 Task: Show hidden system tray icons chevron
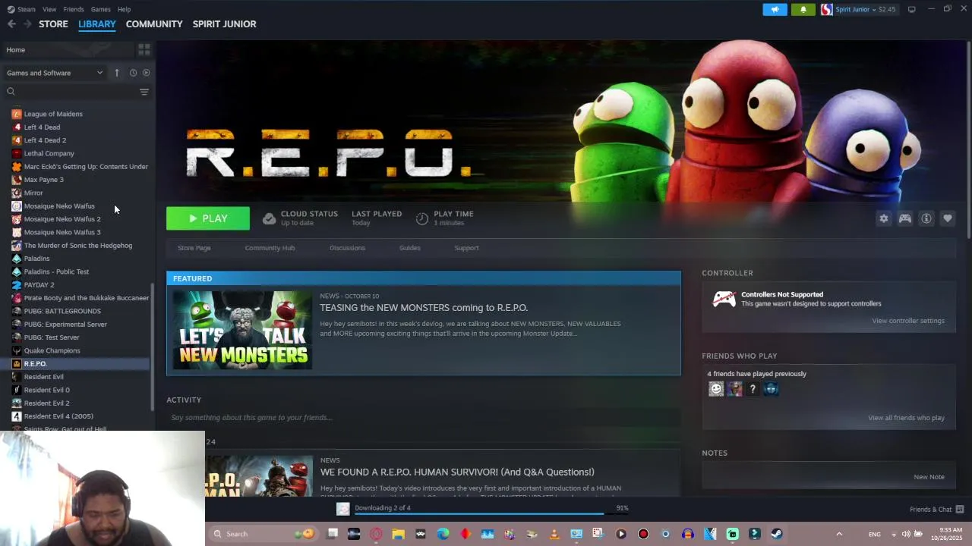point(839,534)
